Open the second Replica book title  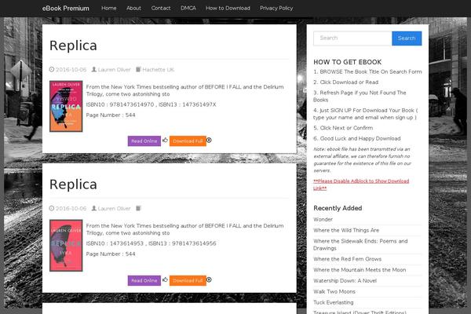[73, 184]
